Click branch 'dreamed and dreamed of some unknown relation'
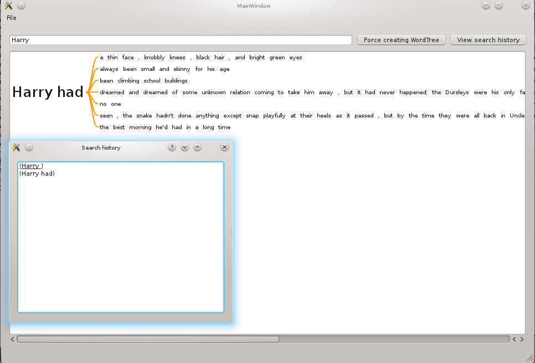This screenshot has height=363, width=535. pos(312,92)
